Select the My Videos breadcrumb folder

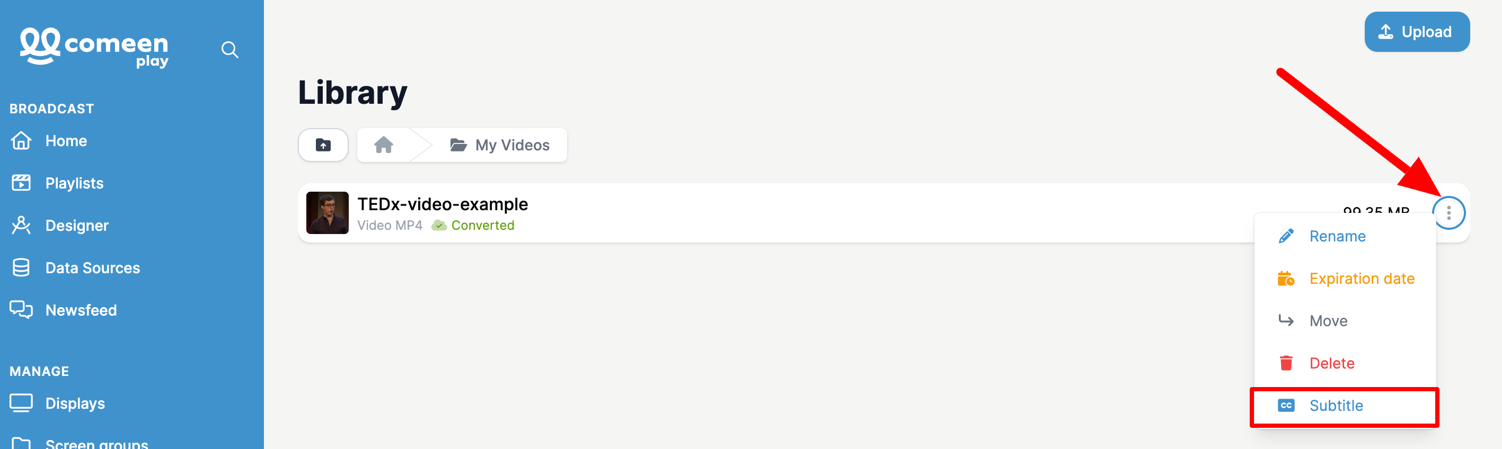500,145
